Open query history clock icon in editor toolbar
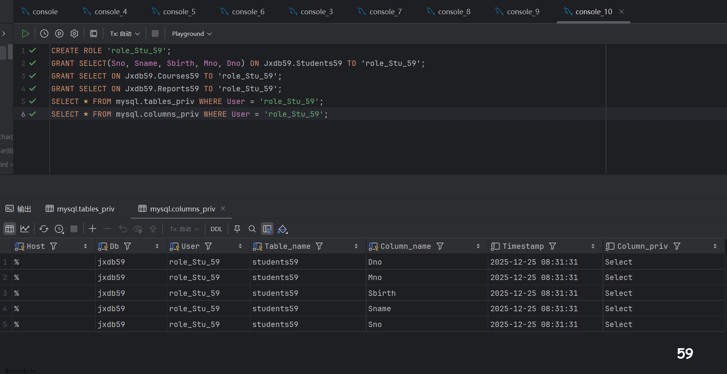 pos(44,34)
